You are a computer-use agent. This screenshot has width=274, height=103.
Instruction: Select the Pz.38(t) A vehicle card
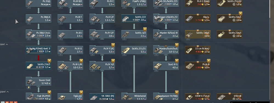38,18
